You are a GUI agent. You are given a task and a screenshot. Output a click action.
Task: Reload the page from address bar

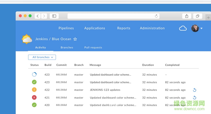156,16
